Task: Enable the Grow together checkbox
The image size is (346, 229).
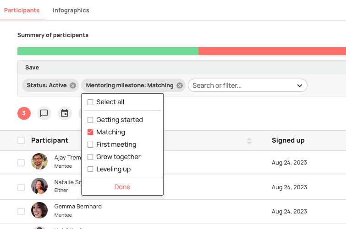Action: (90, 157)
